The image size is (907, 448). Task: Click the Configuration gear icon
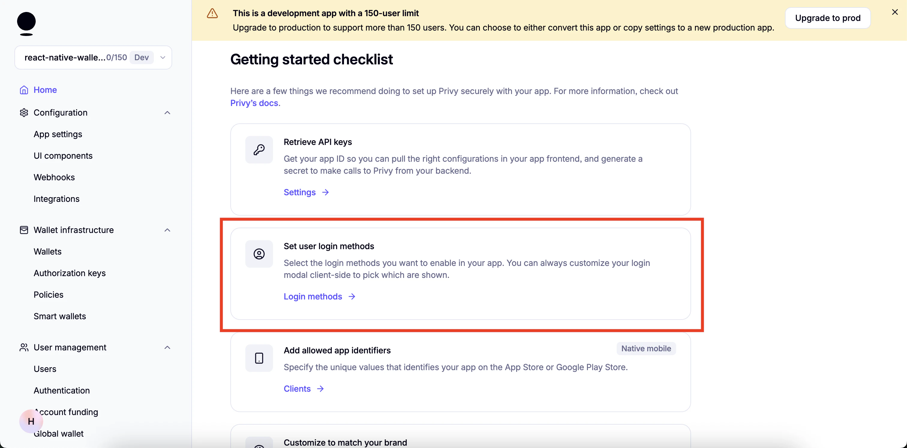pos(23,113)
